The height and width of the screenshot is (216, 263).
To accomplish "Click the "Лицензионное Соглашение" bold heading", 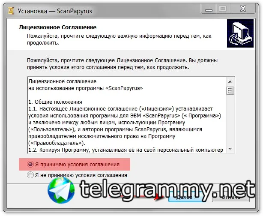I will tap(57, 27).
